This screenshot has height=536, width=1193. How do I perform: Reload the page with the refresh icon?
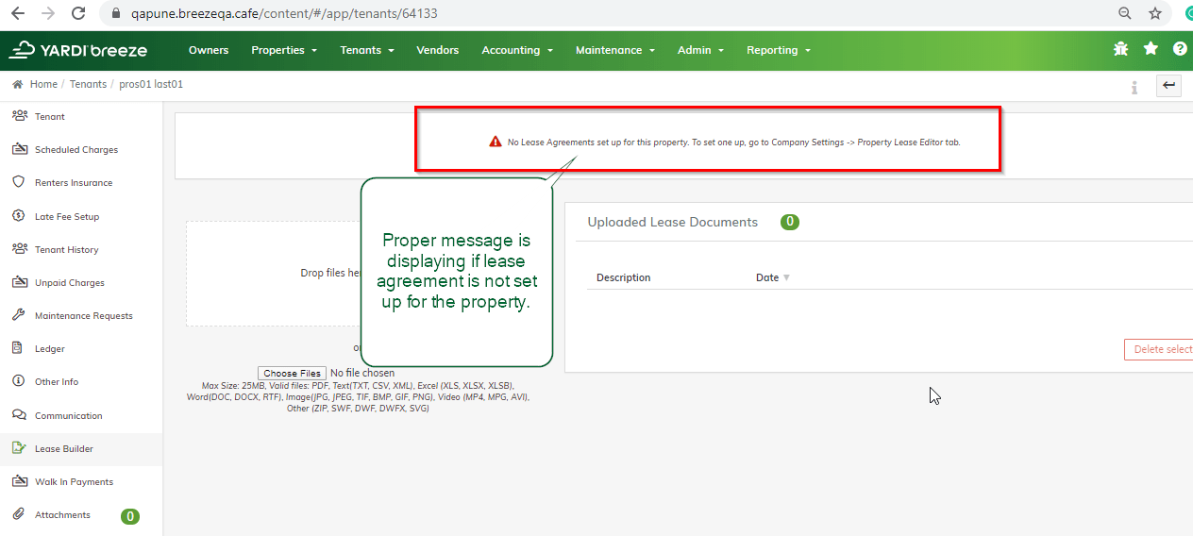point(78,13)
